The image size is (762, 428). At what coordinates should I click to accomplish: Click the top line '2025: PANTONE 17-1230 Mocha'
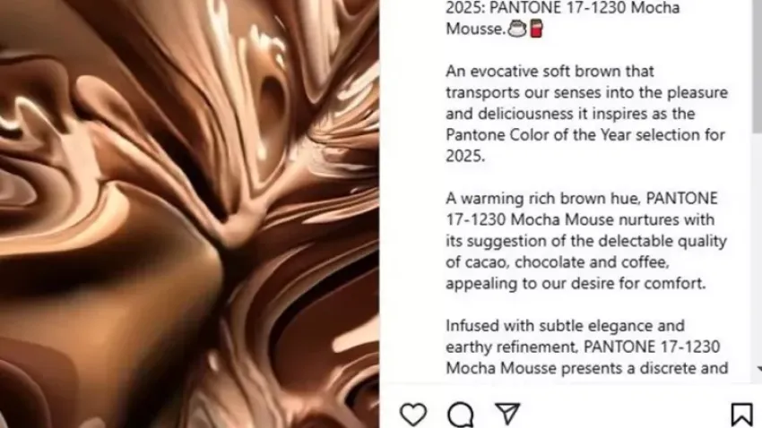click(563, 8)
